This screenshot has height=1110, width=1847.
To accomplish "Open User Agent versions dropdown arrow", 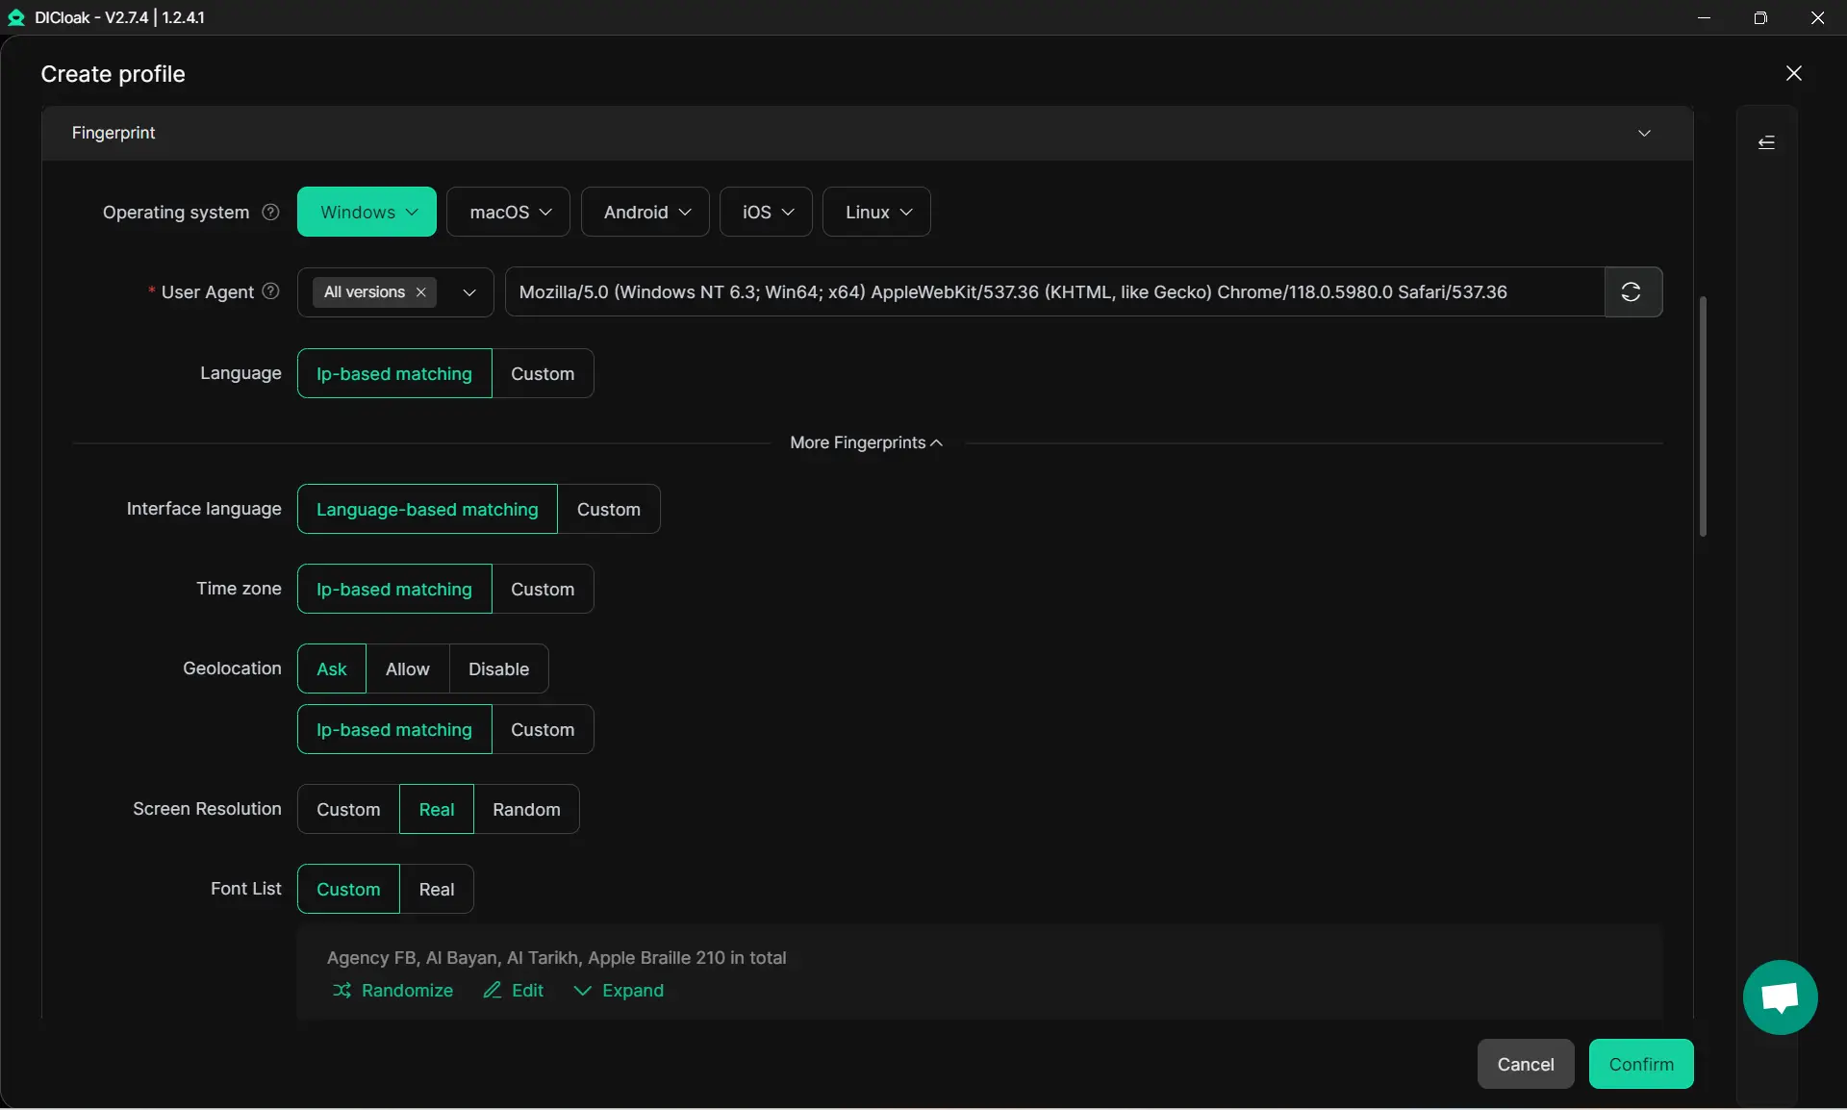I will 468,292.
